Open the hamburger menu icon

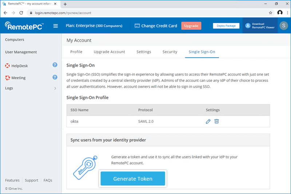pyautogui.click(x=56, y=26)
